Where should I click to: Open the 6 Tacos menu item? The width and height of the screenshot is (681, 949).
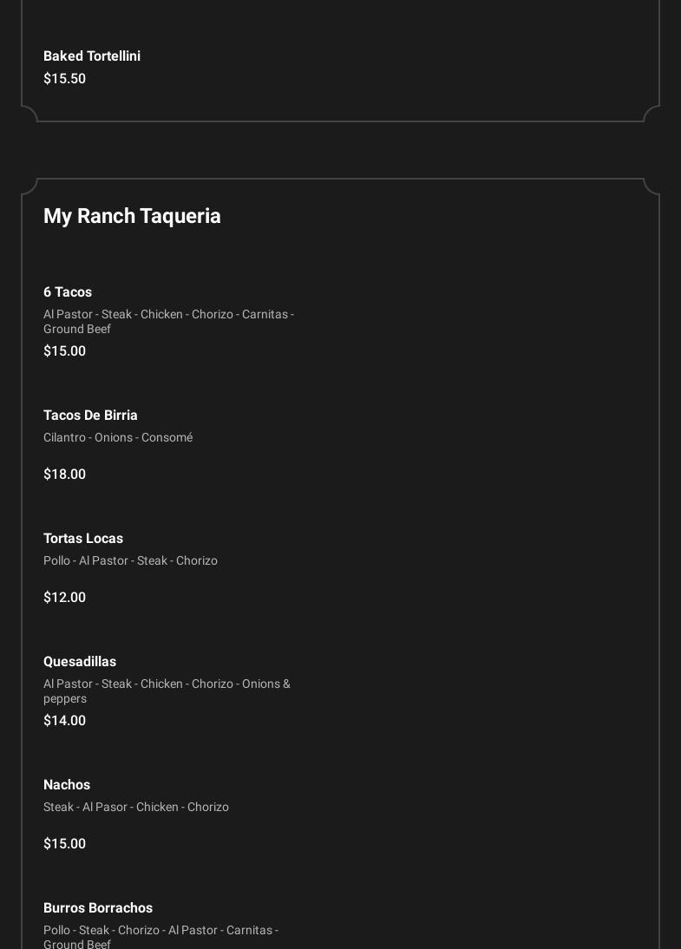pos(68,292)
